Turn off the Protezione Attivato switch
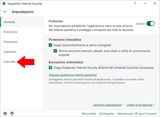The image size is (160, 117). (151, 24)
